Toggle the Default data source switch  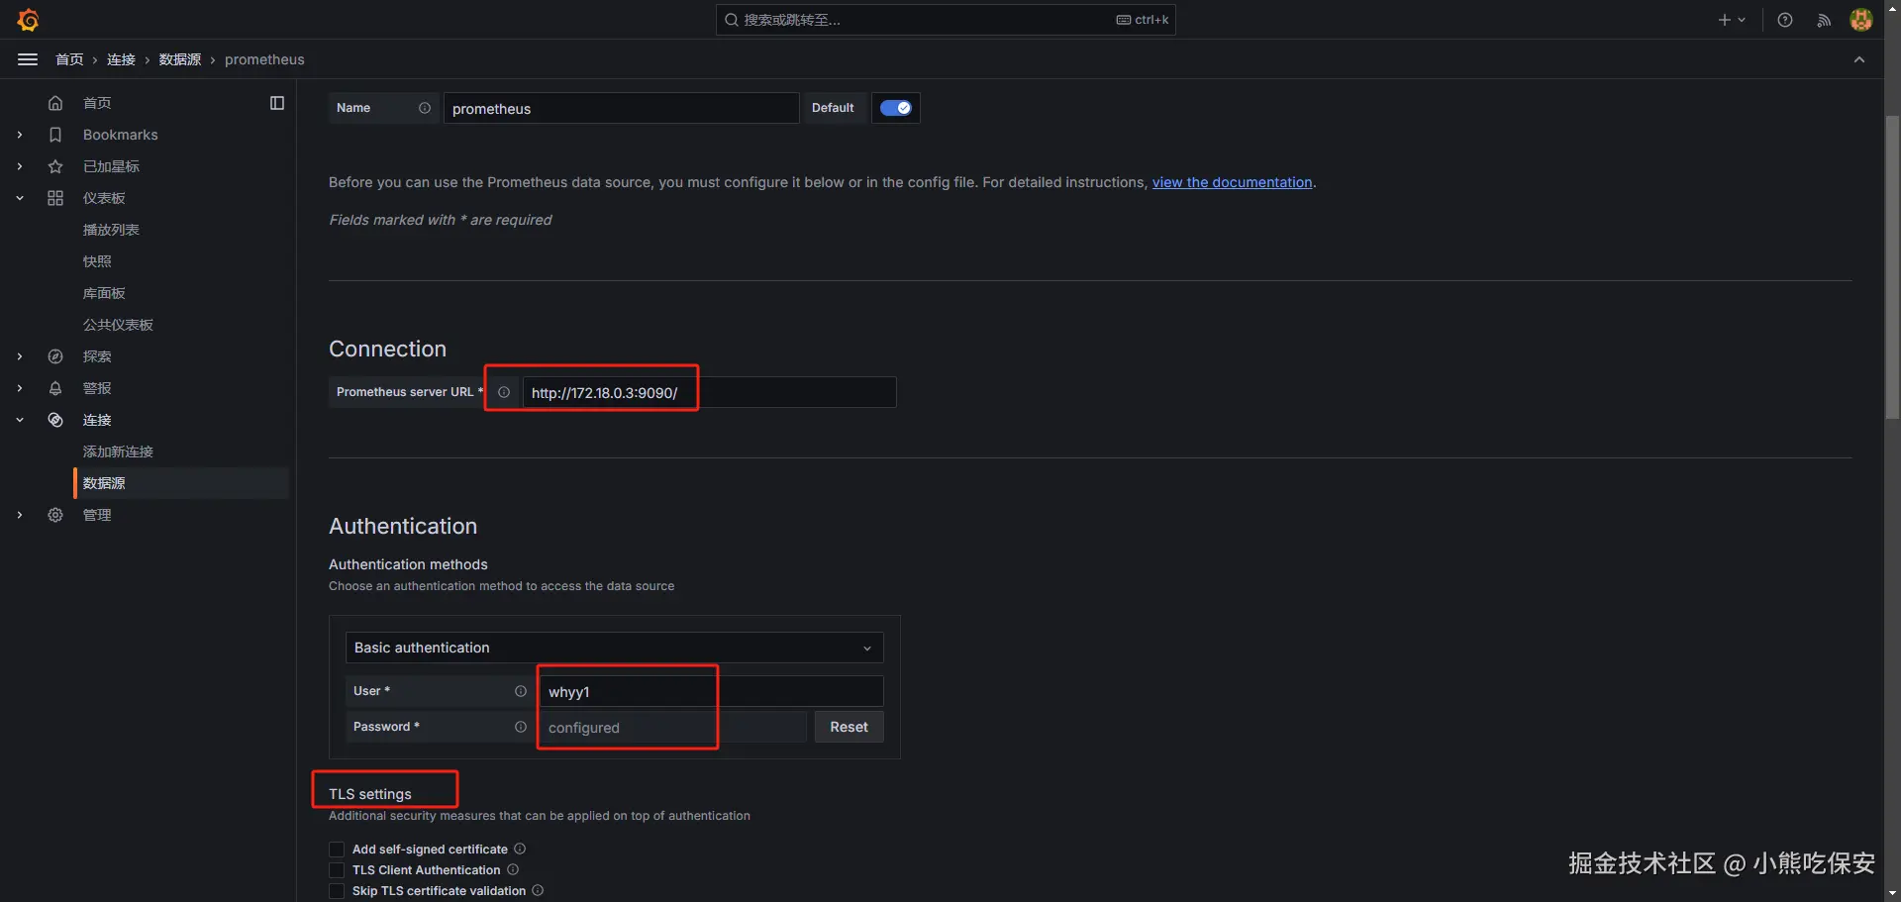click(896, 108)
